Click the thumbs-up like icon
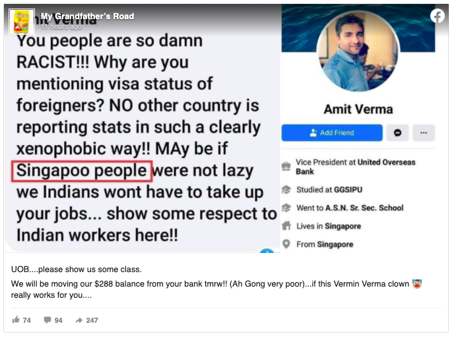Image resolution: width=458 pixels, height=338 pixels. click(16, 320)
